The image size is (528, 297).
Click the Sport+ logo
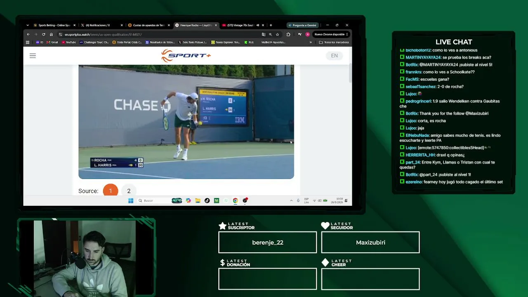186,56
